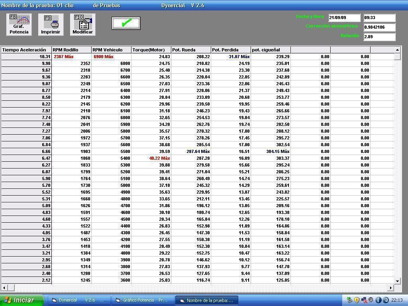
Task: Confirm with the green checkmark button
Action: [x=126, y=24]
